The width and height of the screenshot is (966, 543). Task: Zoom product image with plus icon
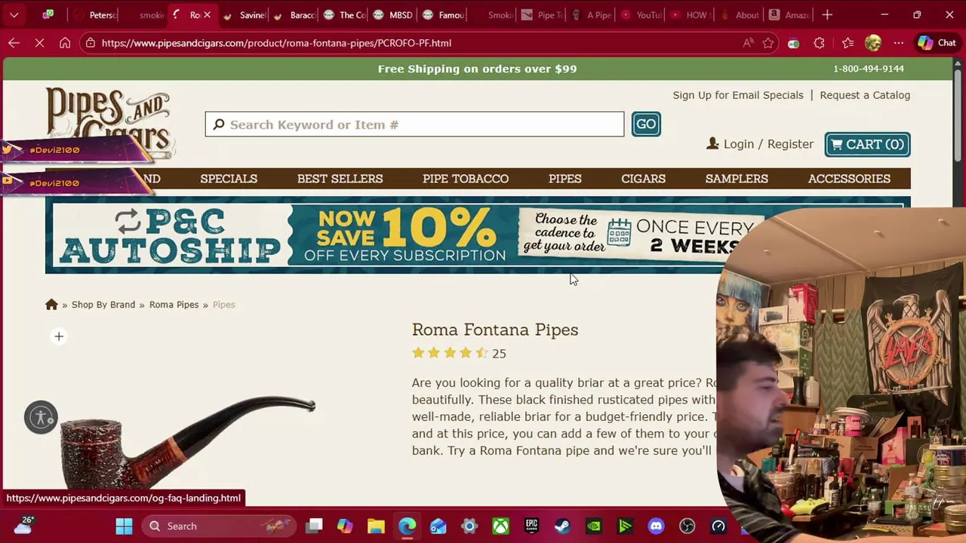pos(59,336)
